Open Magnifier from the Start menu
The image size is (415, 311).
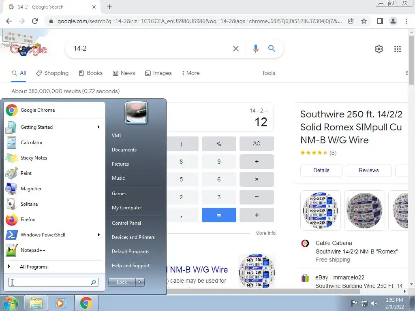[x=54, y=189]
